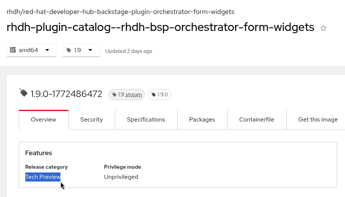Click the 1.9.0 tag label text
The image size is (345, 197).
162,95
